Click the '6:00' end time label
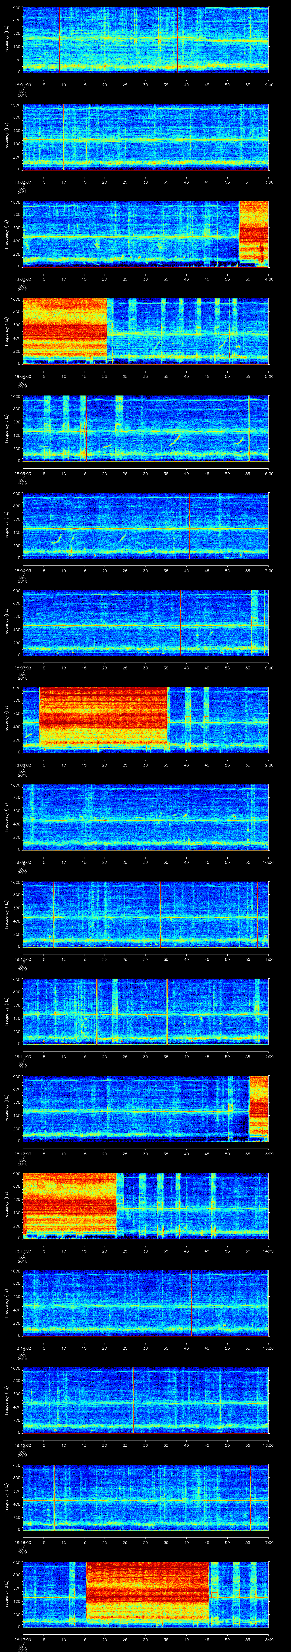 click(x=269, y=473)
